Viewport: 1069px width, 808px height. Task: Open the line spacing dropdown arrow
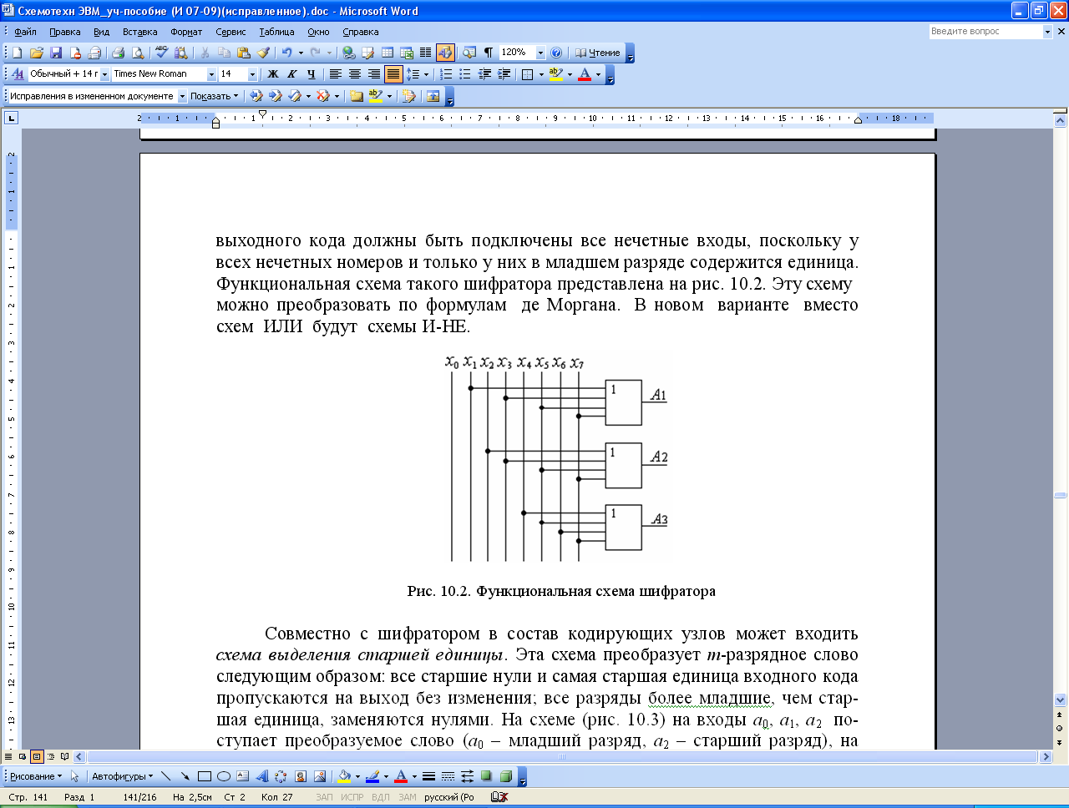(x=426, y=74)
